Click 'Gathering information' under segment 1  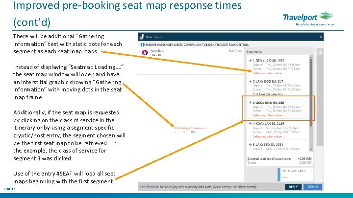tap(269, 73)
